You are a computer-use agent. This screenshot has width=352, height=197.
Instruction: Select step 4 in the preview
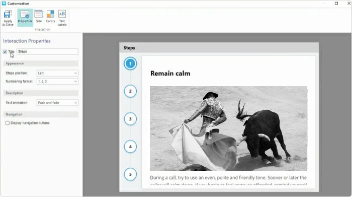point(130,147)
